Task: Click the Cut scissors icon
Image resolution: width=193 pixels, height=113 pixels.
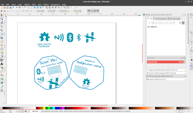Action: tap(28, 8)
